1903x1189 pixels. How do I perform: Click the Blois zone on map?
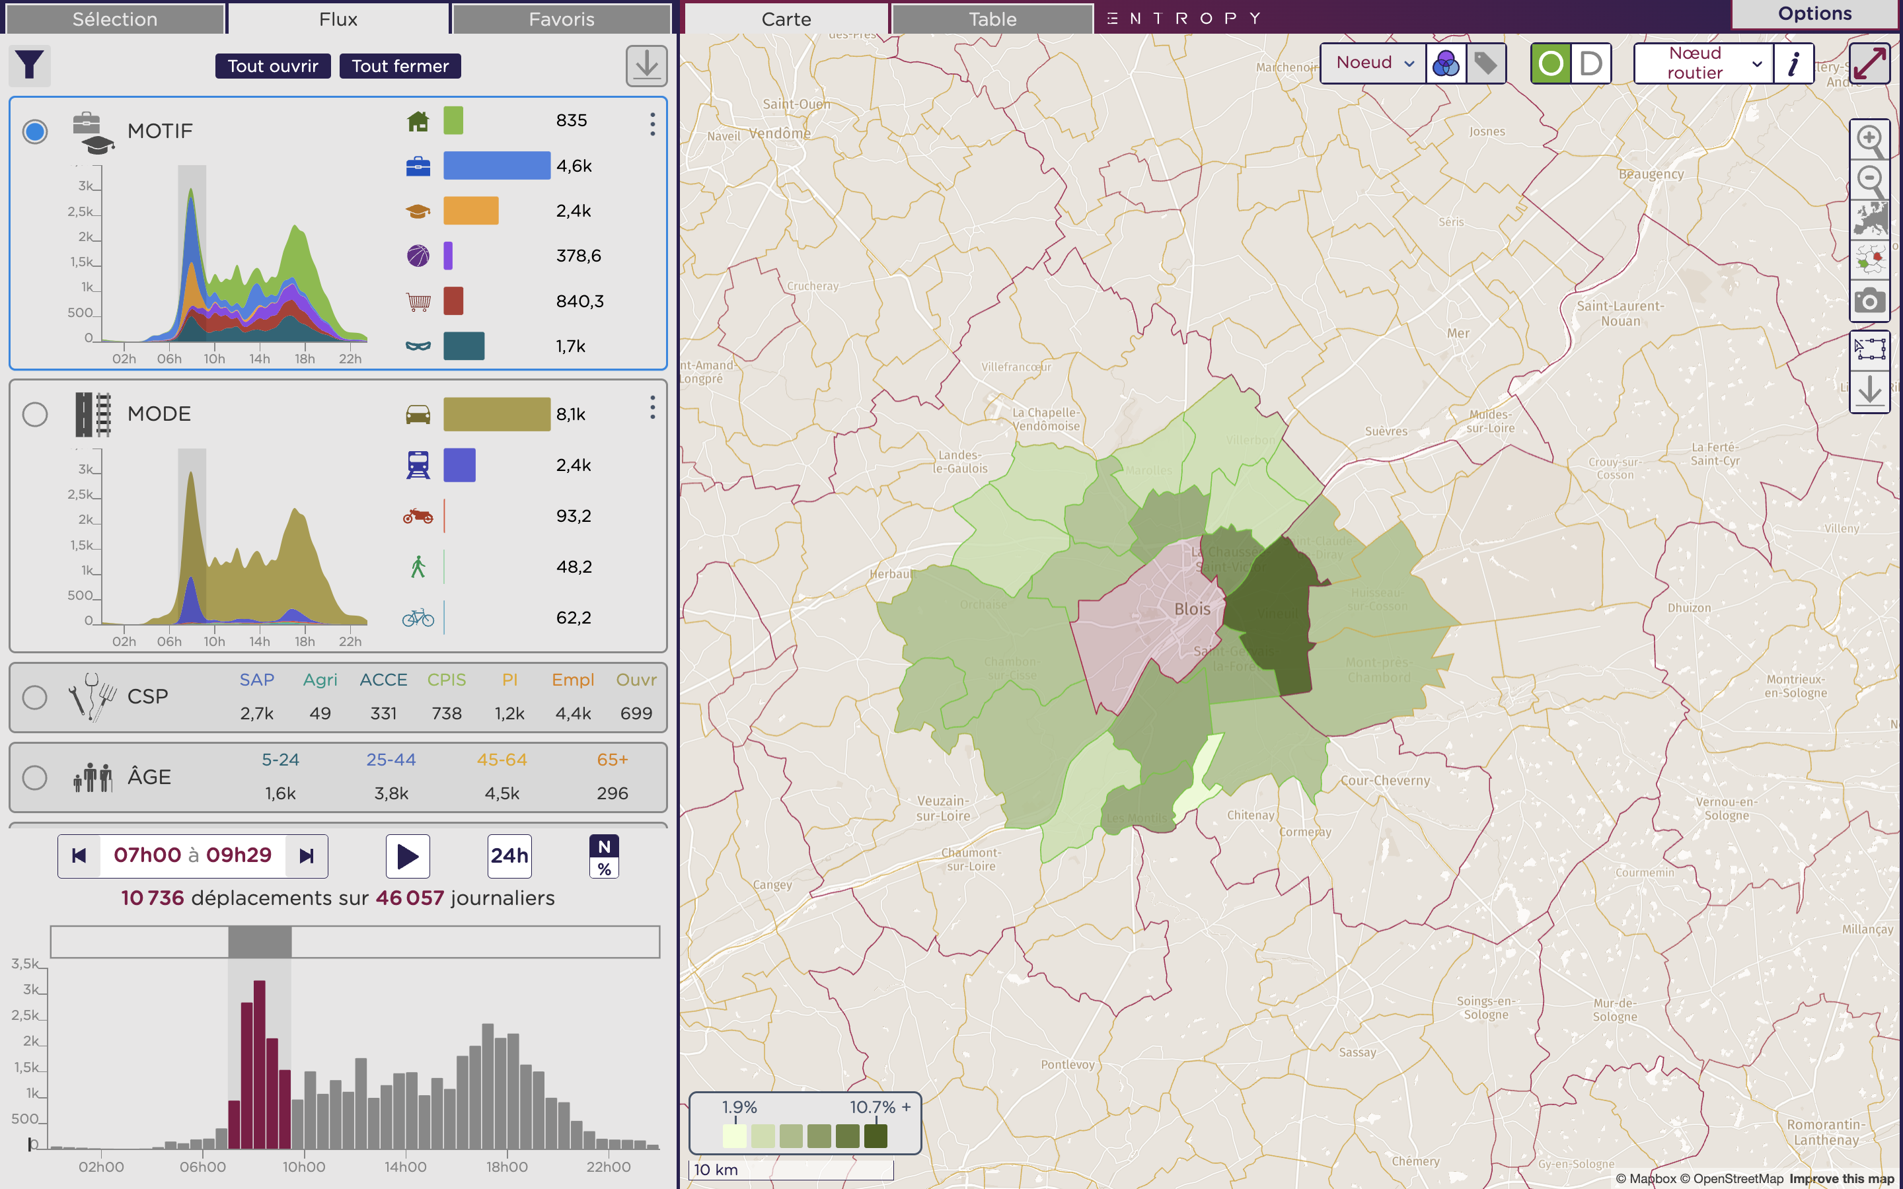(x=1150, y=621)
